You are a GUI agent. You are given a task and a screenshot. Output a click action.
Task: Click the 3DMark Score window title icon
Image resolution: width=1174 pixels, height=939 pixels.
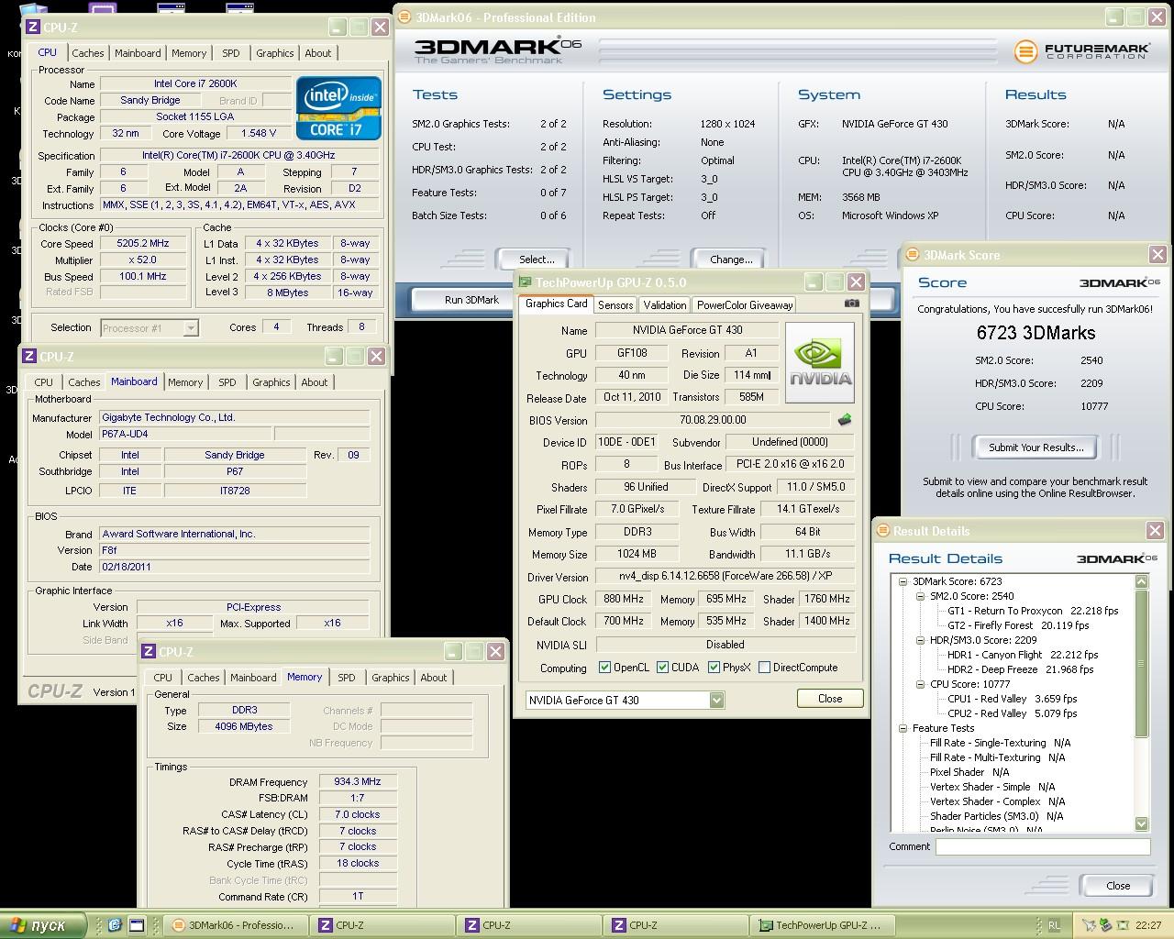[x=913, y=255]
